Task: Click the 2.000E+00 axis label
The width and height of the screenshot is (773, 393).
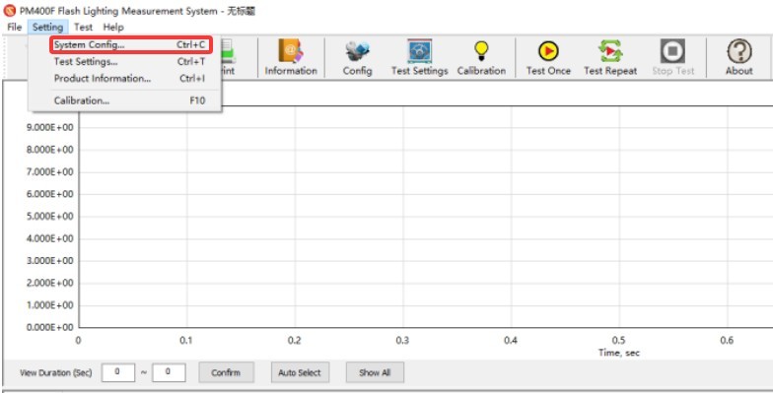Action: point(49,284)
